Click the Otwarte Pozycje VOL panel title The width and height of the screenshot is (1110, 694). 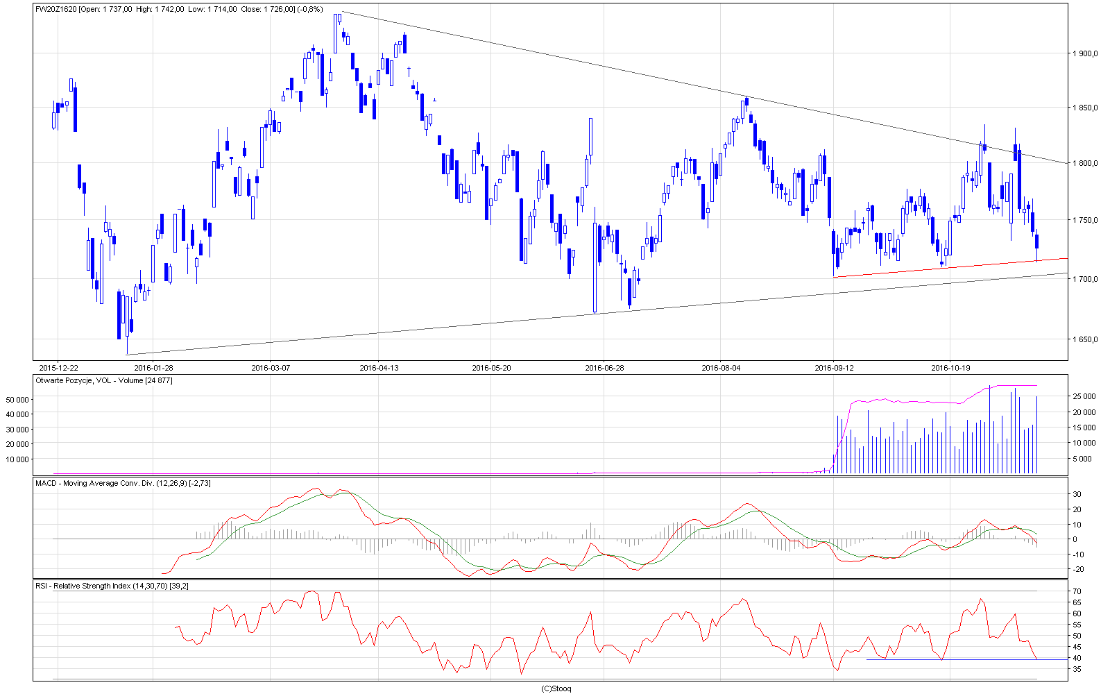pyautogui.click(x=104, y=380)
